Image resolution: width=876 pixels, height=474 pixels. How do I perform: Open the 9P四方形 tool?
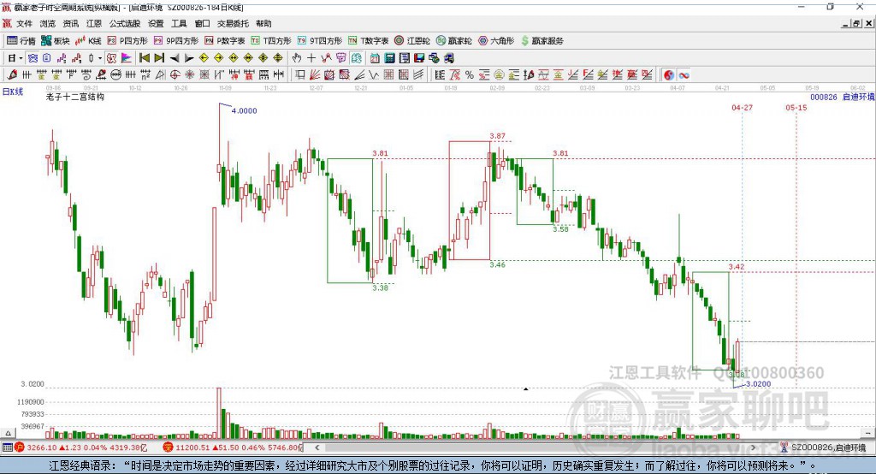coord(176,41)
